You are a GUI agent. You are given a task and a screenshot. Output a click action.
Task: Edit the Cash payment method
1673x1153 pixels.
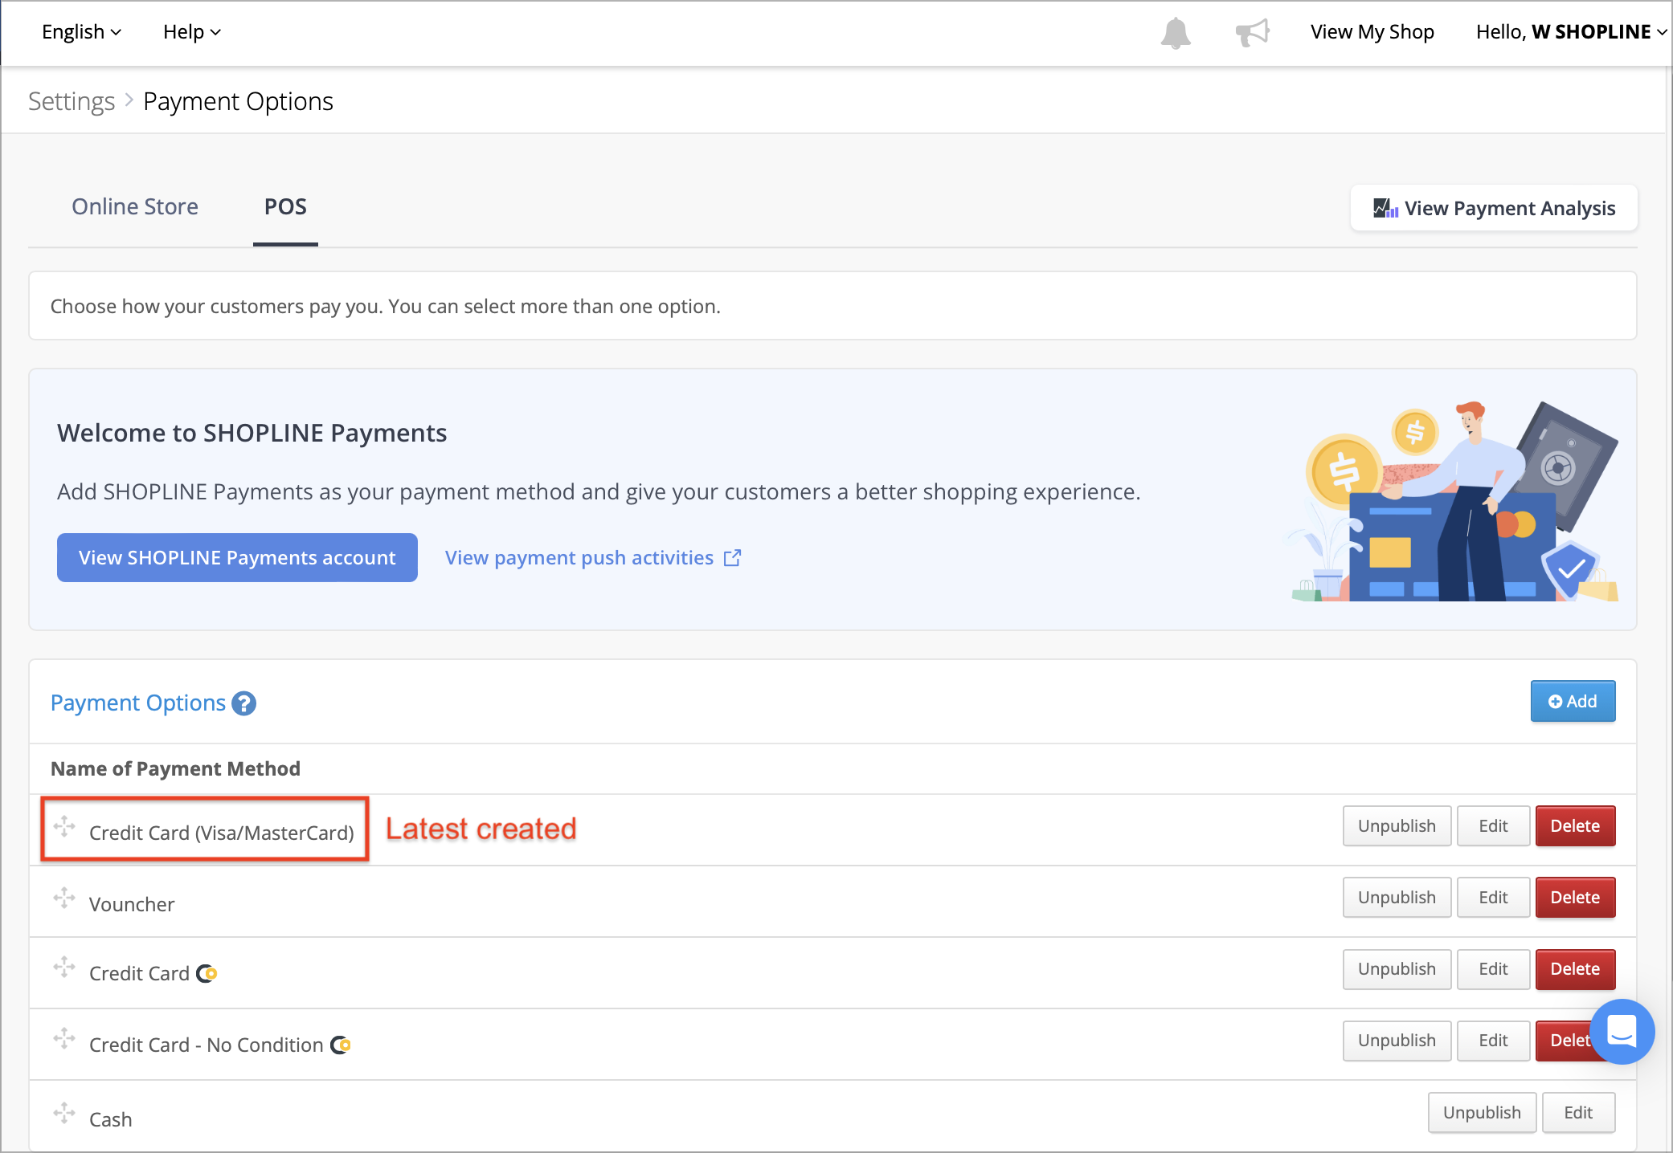tap(1578, 1113)
